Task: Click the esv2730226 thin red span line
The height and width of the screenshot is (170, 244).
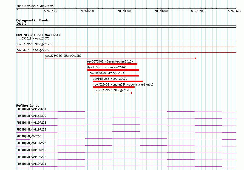Action: (x=121, y=58)
